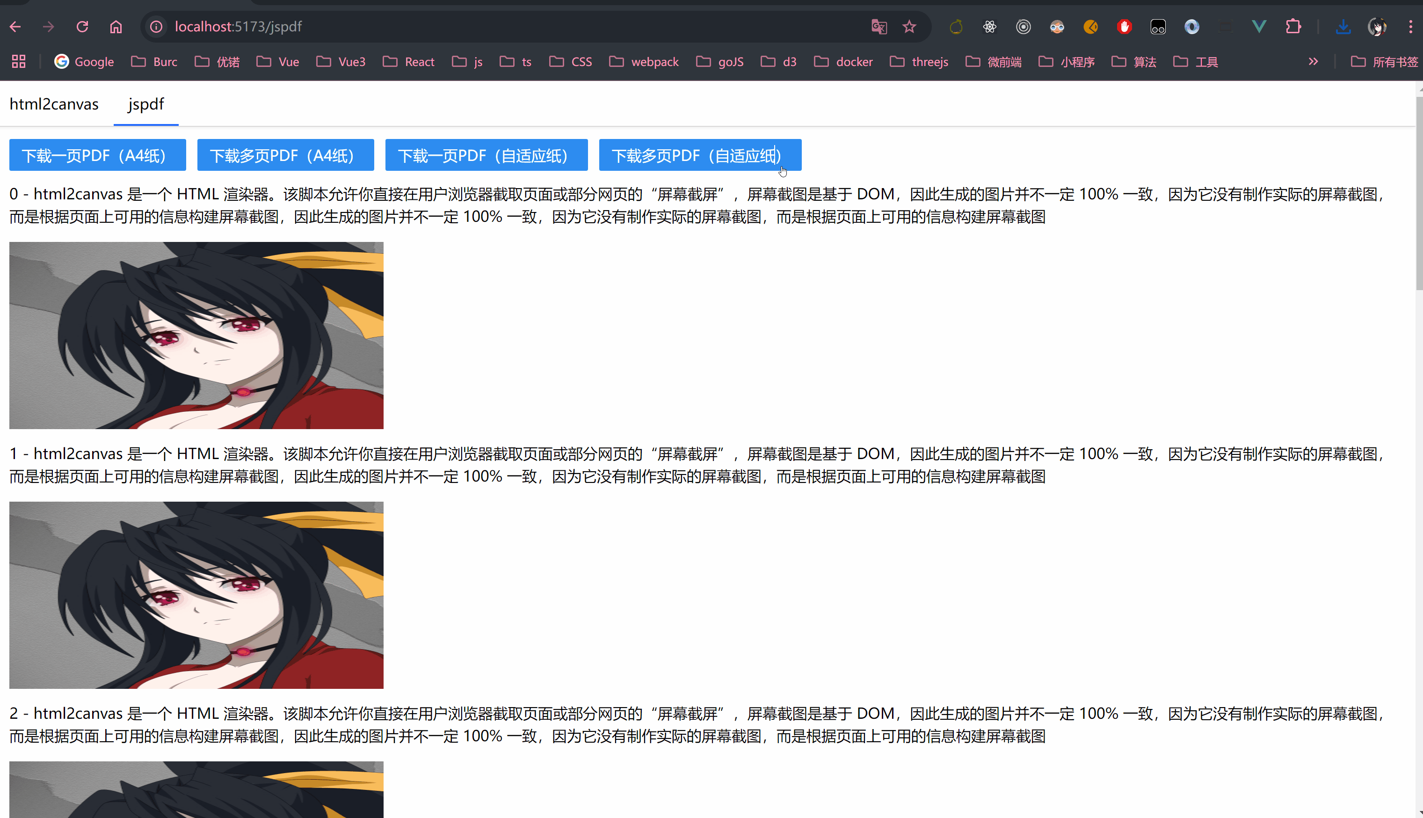
Task: Open the React DevTools extension icon
Action: (989, 26)
